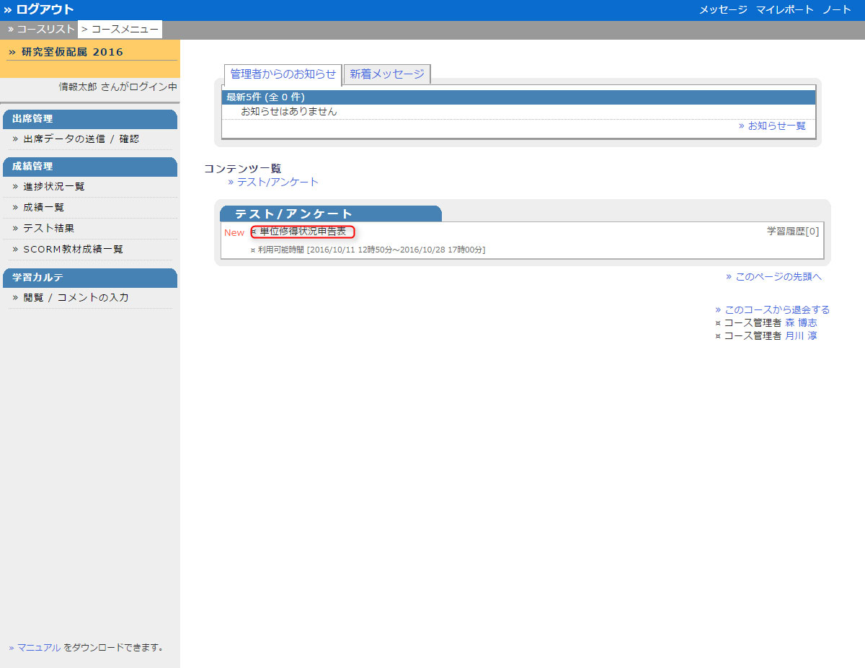Viewport: 865px width, 668px height.
Task: Switch to the 新着メッセージ tab
Action: click(x=387, y=74)
